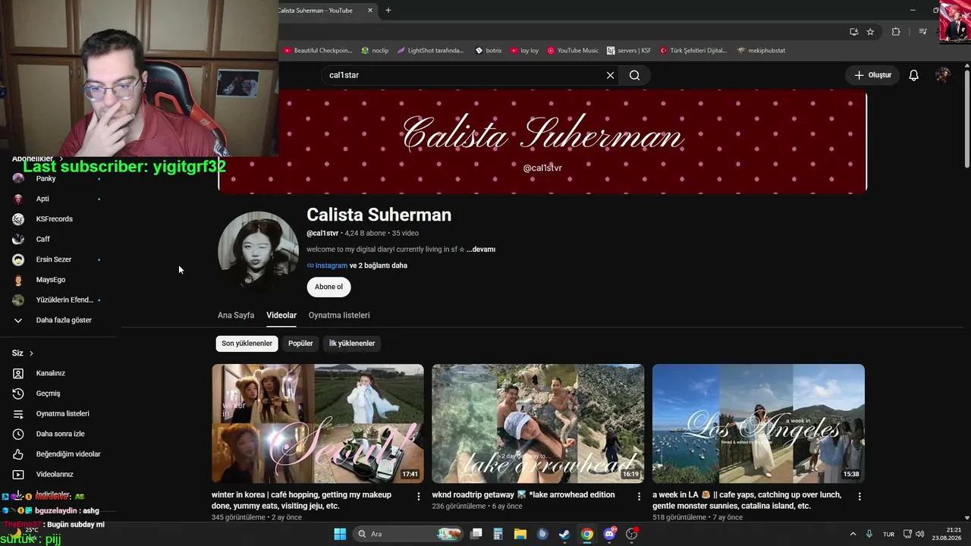Viewport: 971px width, 546px height.
Task: Open the Chrome media controls icon
Action: [x=922, y=32]
